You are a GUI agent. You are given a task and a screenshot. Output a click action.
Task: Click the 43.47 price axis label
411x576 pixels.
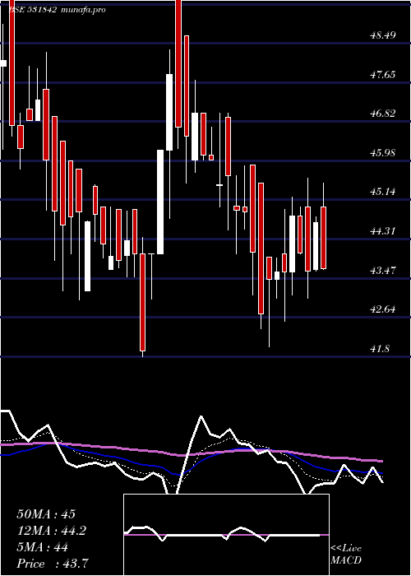pyautogui.click(x=383, y=271)
